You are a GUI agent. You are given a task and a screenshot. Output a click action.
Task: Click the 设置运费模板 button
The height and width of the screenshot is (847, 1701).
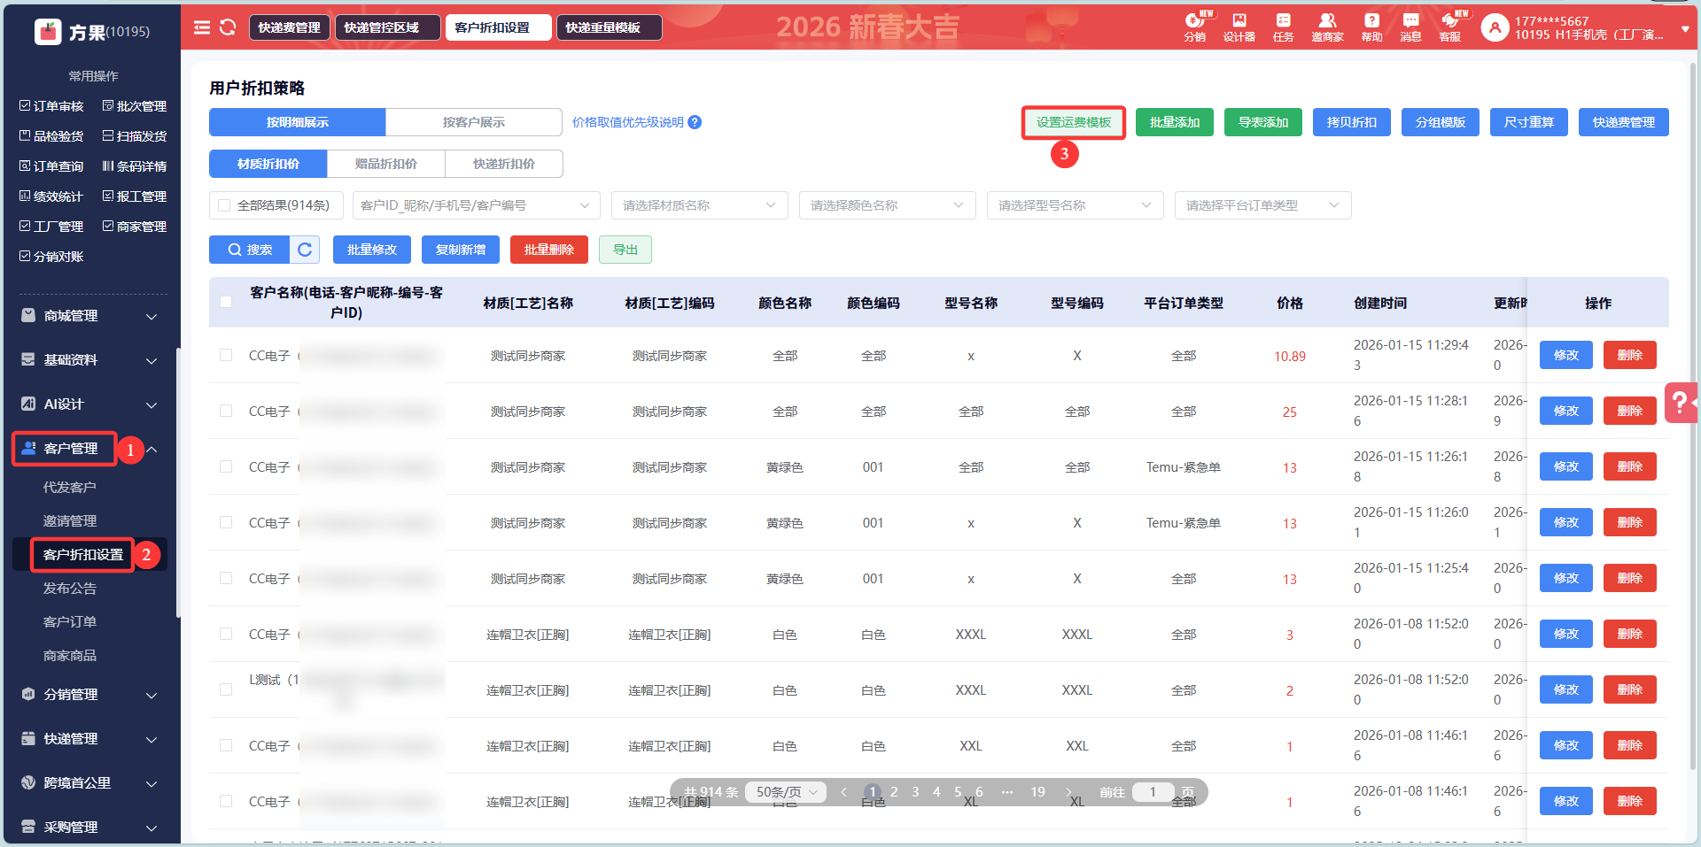tap(1073, 122)
